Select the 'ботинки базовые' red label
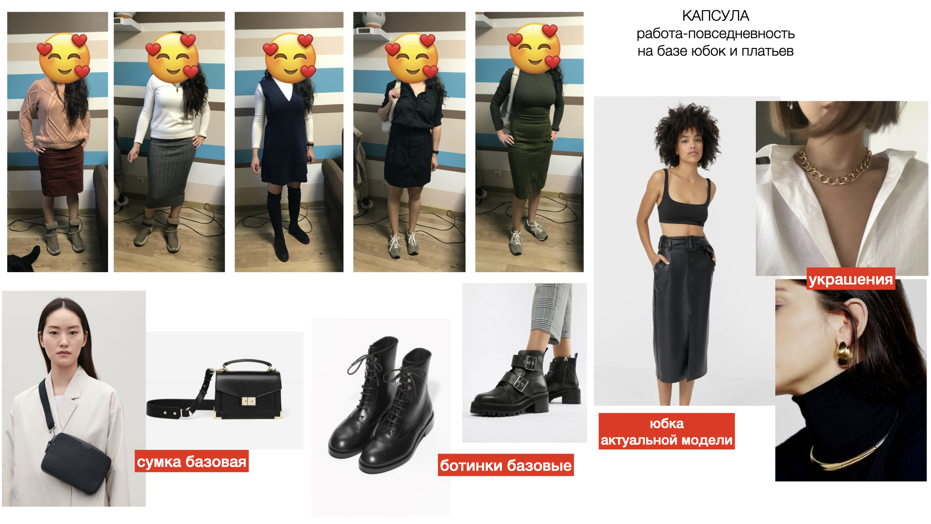 [506, 465]
